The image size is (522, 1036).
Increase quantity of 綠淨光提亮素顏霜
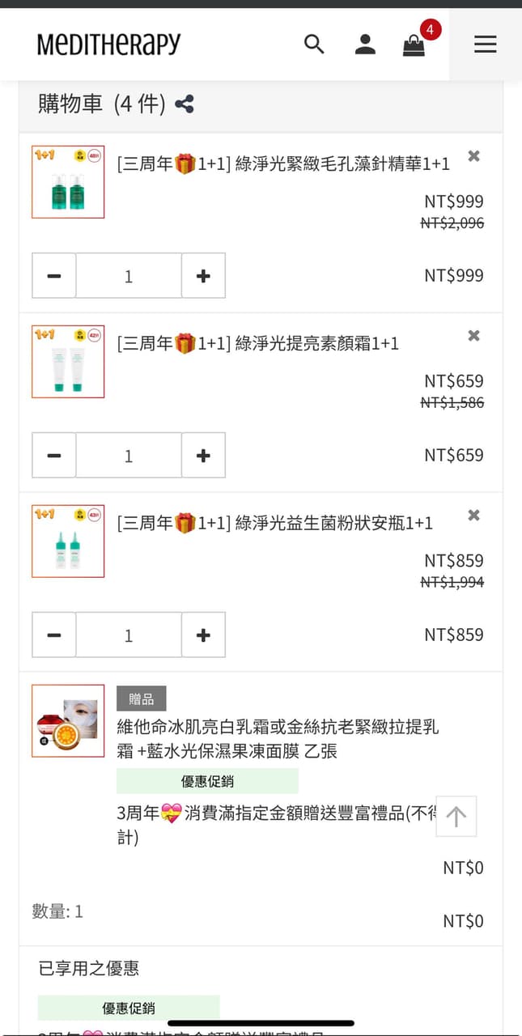(x=203, y=456)
